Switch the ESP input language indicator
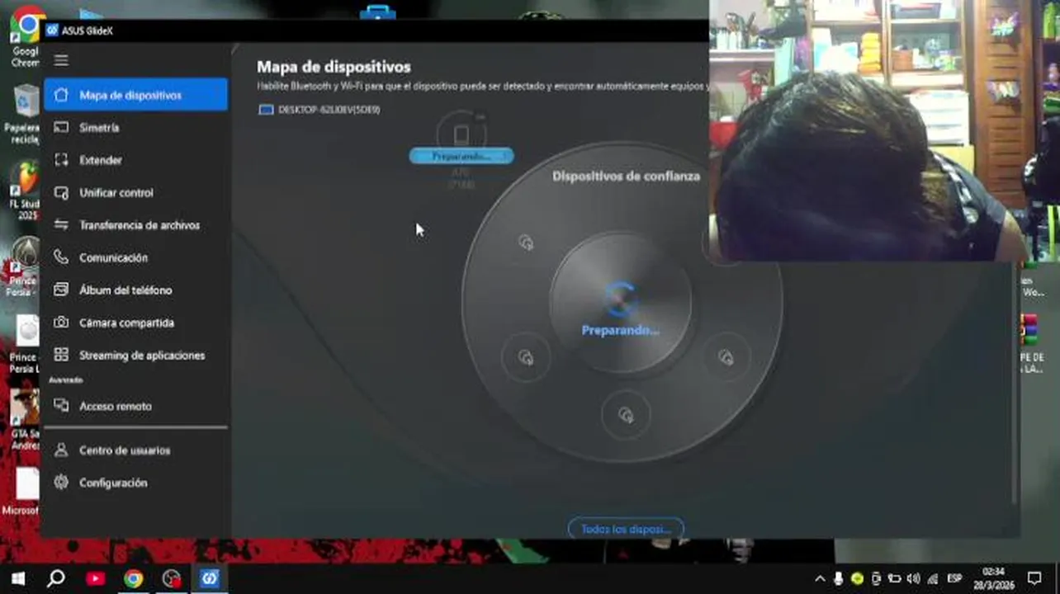The width and height of the screenshot is (1060, 594). (x=954, y=579)
